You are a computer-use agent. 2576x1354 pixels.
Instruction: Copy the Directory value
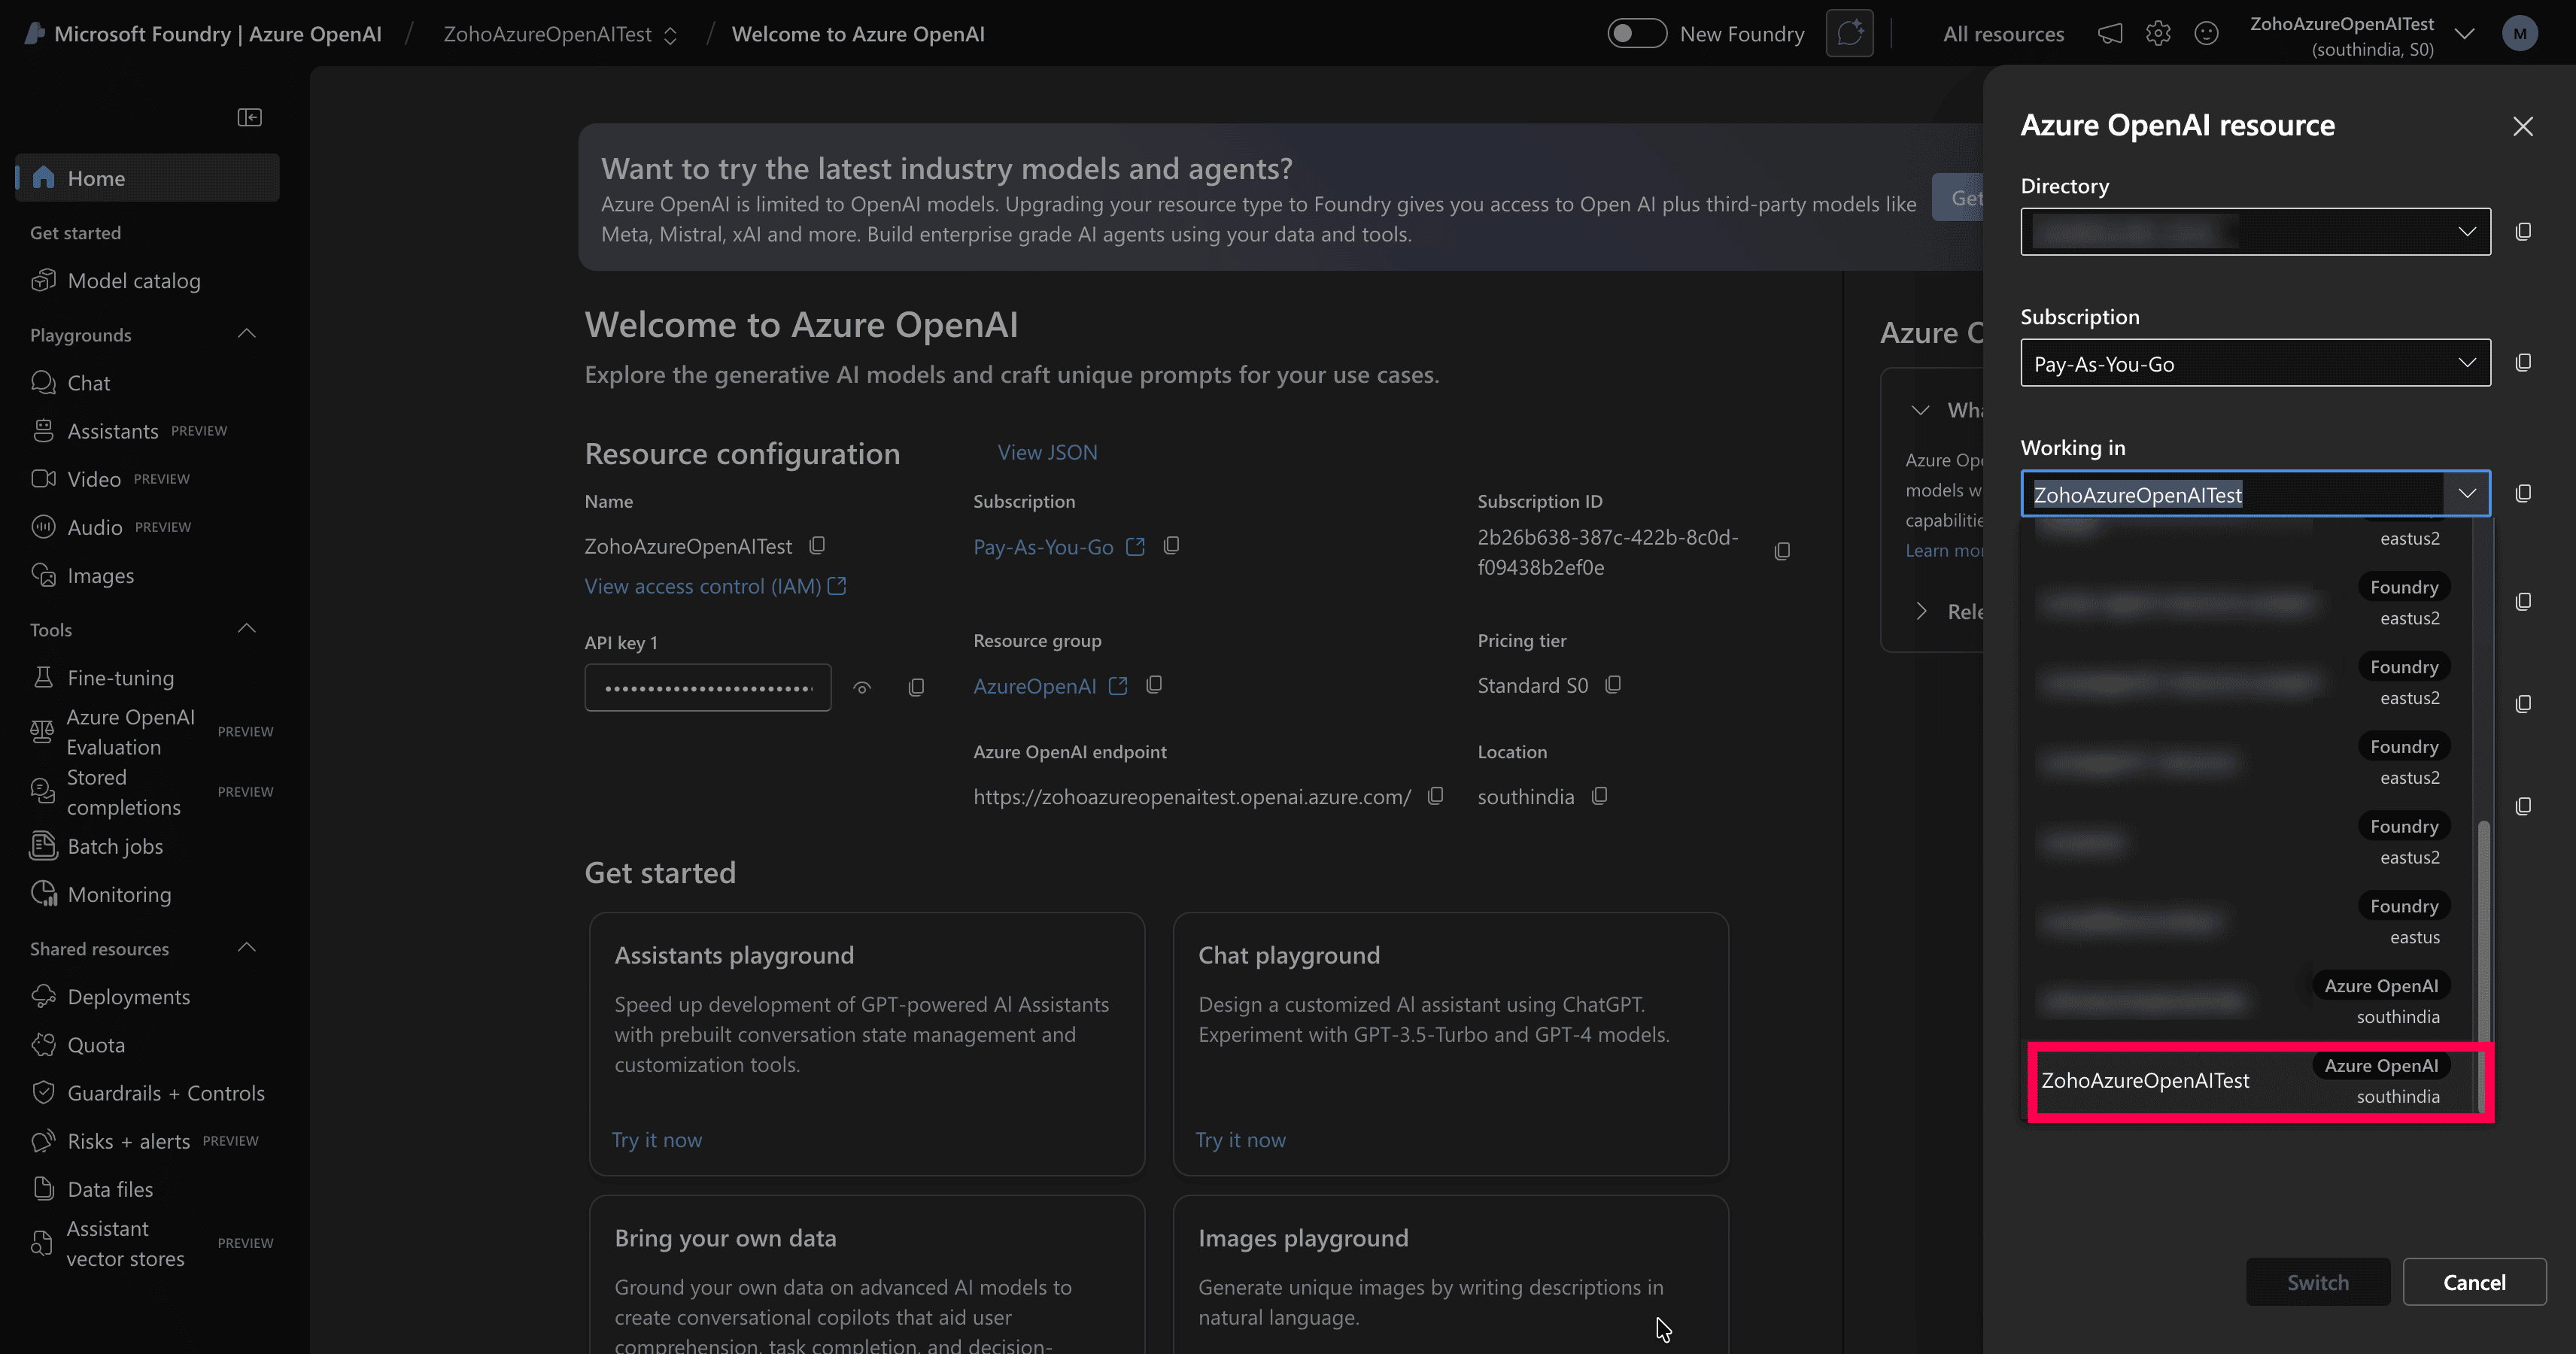pyautogui.click(x=2523, y=232)
